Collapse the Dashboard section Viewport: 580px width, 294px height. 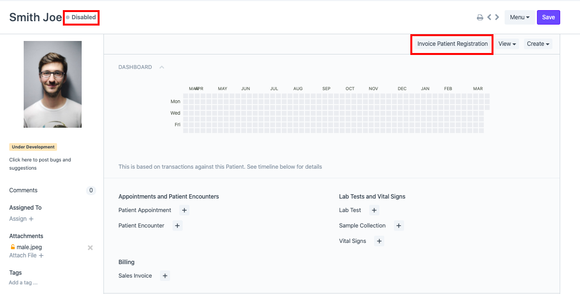tap(161, 67)
